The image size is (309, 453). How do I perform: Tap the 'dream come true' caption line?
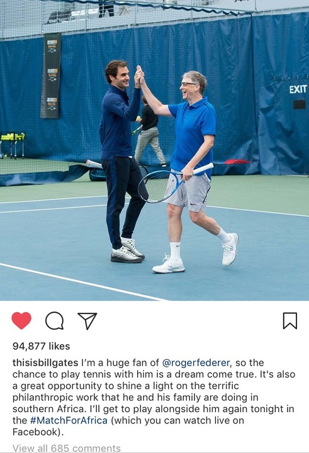(154, 374)
